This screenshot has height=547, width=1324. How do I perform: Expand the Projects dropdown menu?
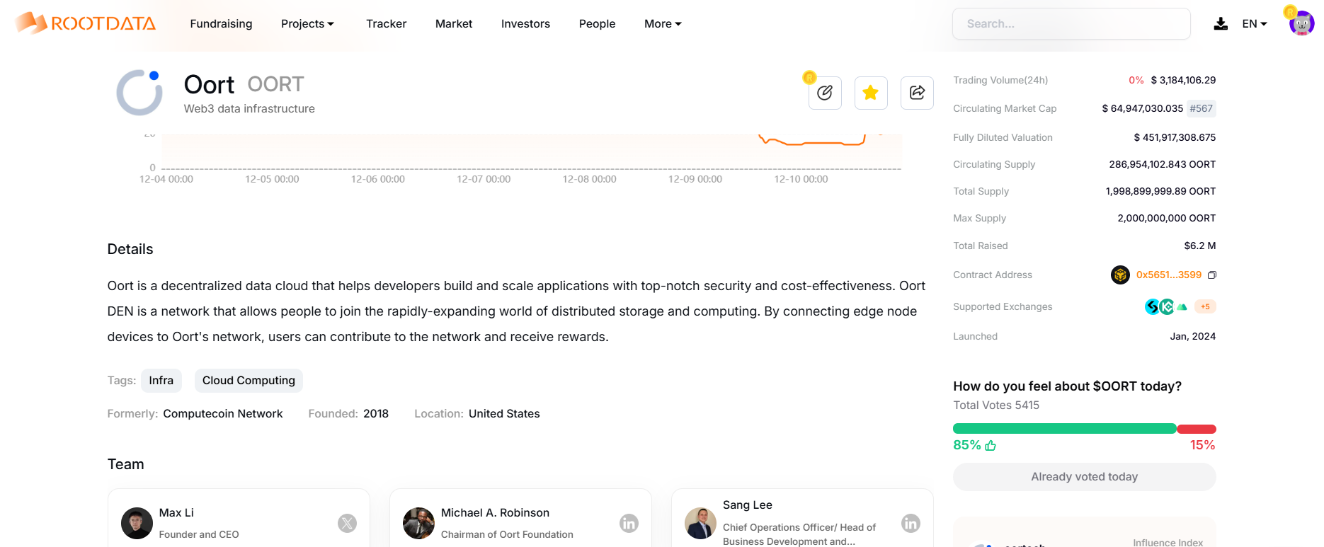pos(307,23)
